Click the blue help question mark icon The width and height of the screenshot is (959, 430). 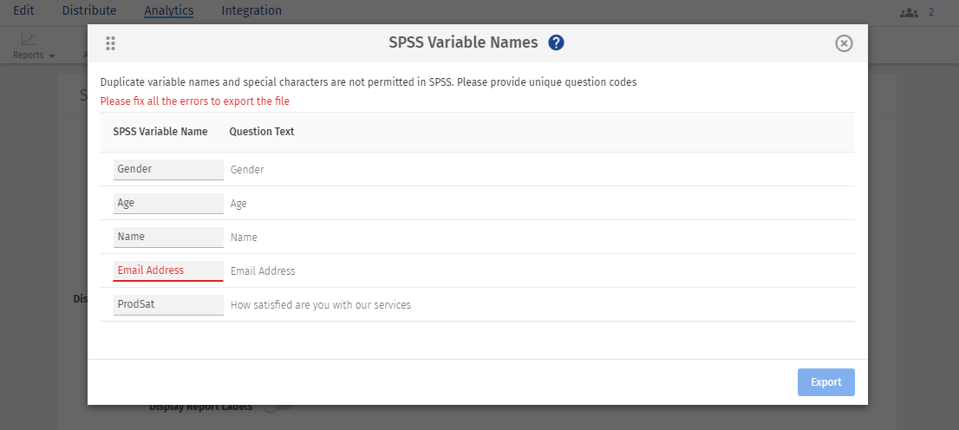click(x=557, y=42)
